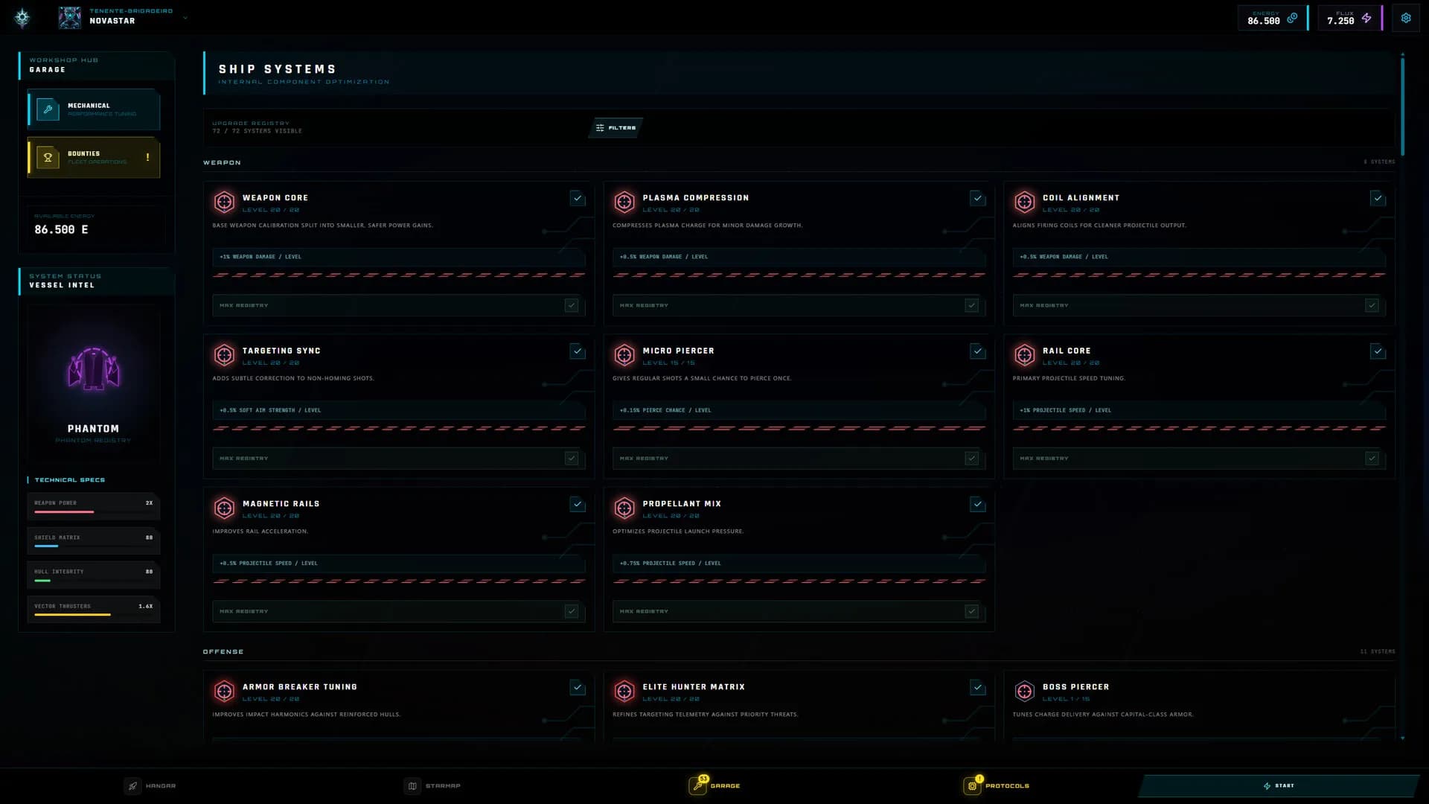
Task: Select the Phantom ship thumbnail
Action: 94,370
